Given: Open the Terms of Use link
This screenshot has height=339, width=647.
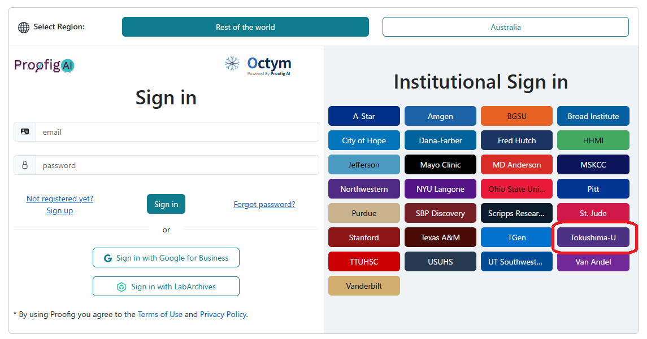Looking at the screenshot, I should click(x=160, y=314).
